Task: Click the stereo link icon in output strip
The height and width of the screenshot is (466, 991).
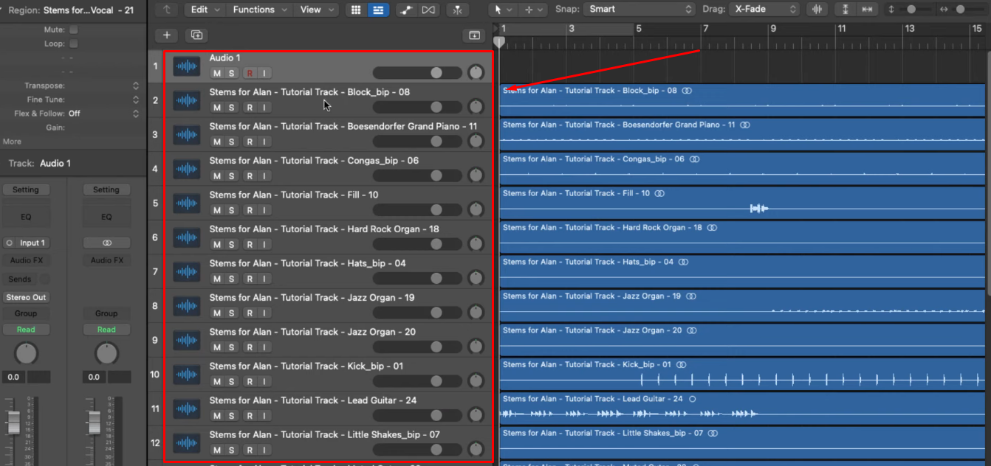Action: click(106, 243)
